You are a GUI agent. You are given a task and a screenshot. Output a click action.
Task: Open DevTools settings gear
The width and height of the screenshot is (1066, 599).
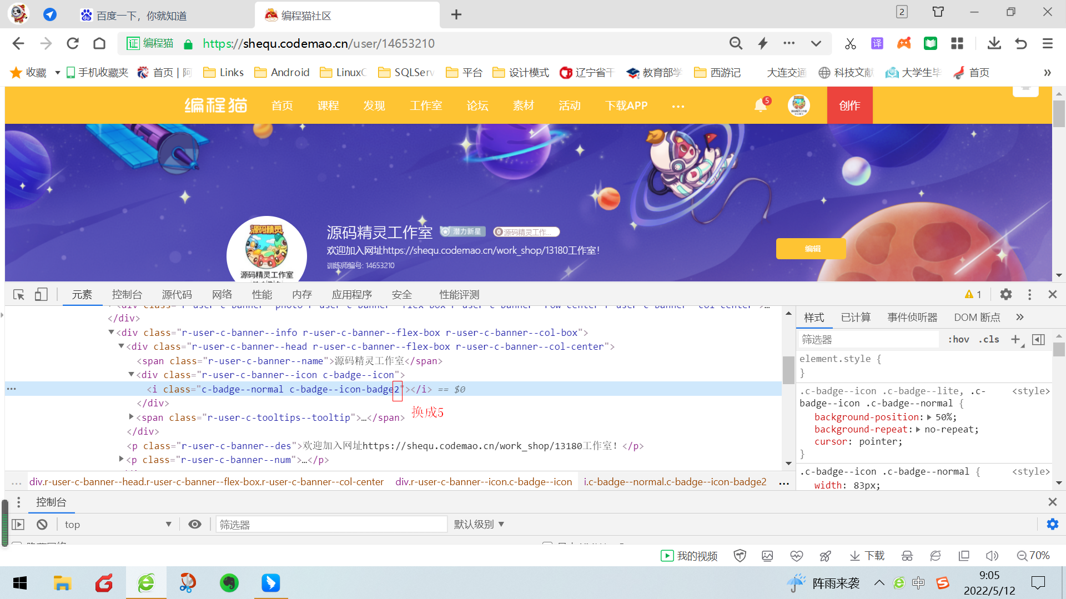point(1006,294)
